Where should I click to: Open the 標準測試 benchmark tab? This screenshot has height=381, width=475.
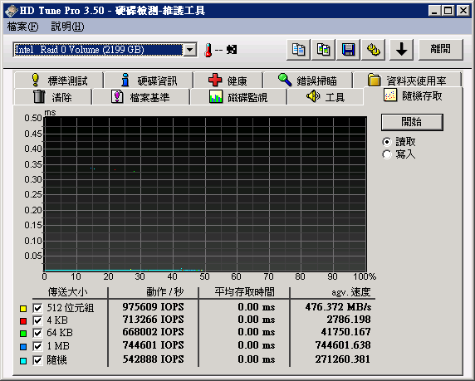[58, 81]
